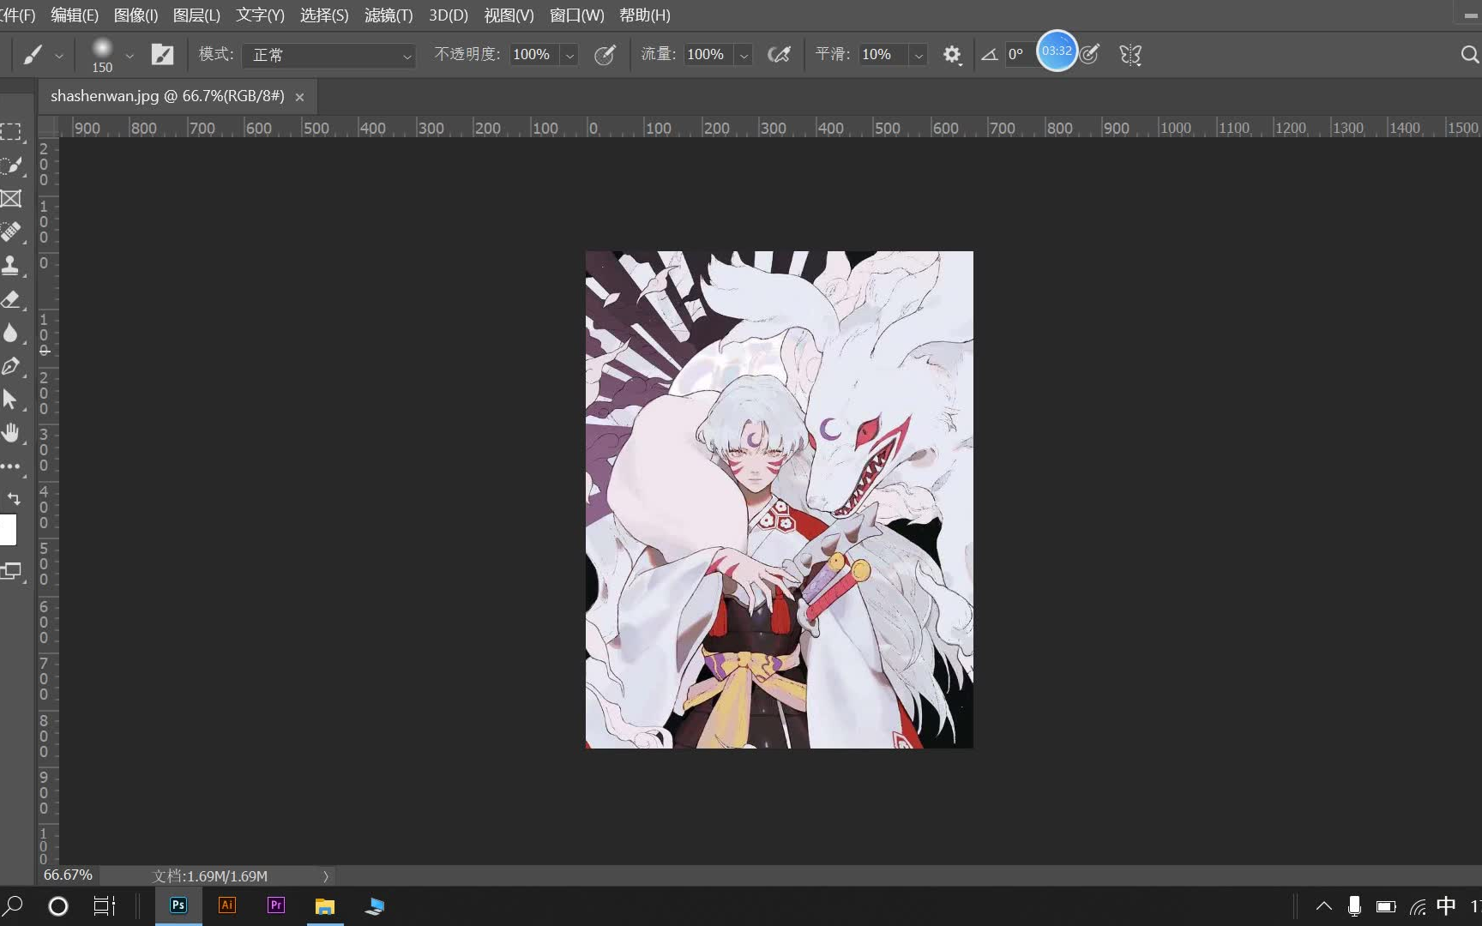
Task: Click the white foreground color swatch
Action: coord(8,530)
